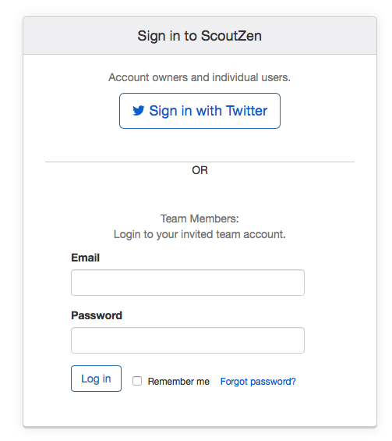Click the gray panel header bar

click(x=200, y=36)
